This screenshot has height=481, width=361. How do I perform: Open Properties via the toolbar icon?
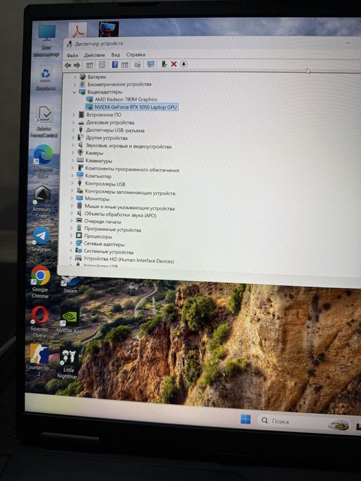click(102, 65)
